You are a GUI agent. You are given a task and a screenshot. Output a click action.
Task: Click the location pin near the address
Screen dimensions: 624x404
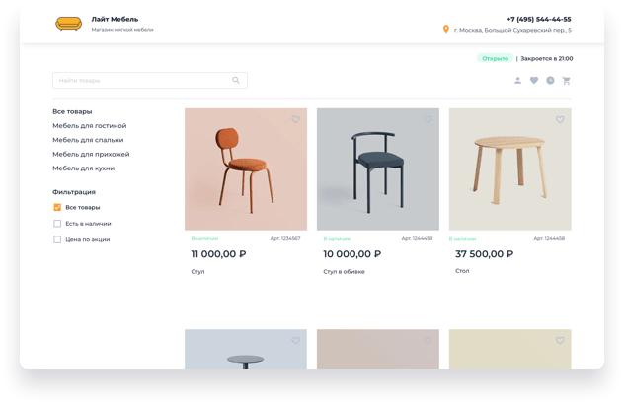pyautogui.click(x=446, y=29)
